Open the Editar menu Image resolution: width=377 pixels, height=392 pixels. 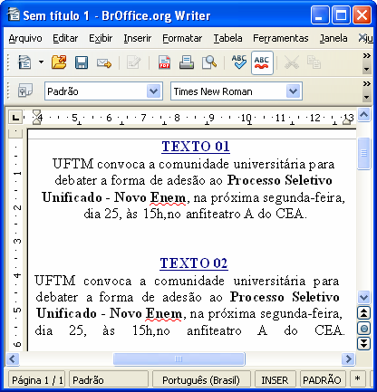[x=65, y=38]
